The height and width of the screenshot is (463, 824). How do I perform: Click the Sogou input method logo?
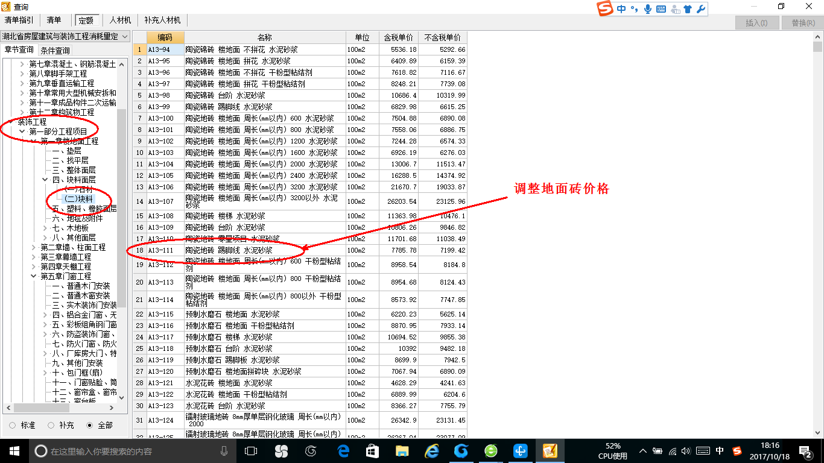point(605,8)
